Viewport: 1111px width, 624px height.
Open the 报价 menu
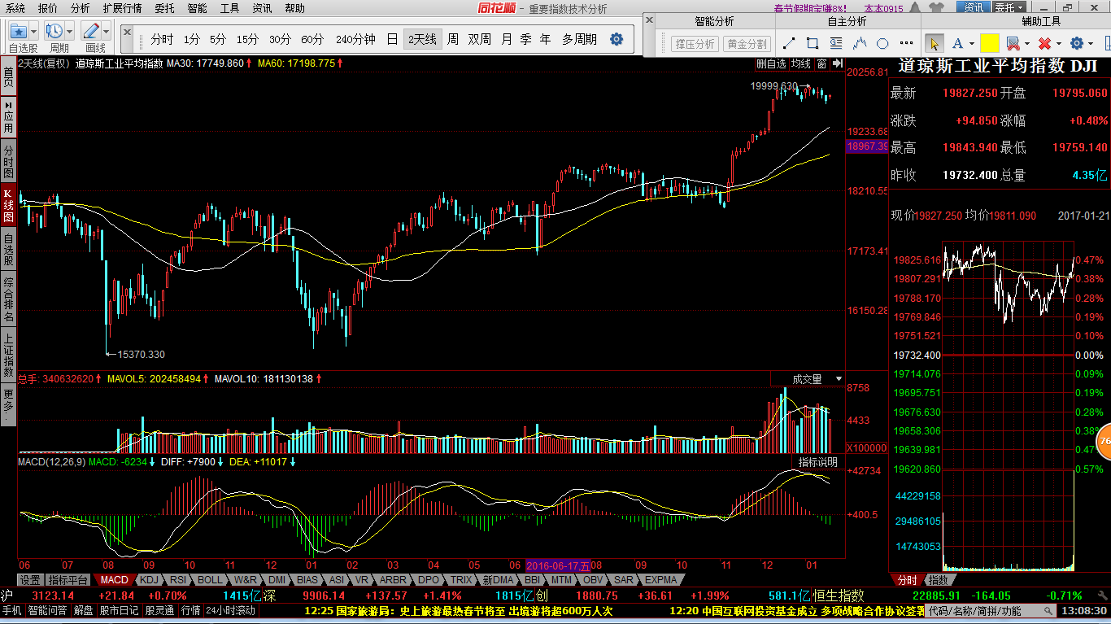pyautogui.click(x=48, y=8)
